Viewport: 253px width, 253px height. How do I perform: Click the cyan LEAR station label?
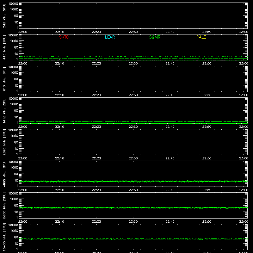click(110, 37)
